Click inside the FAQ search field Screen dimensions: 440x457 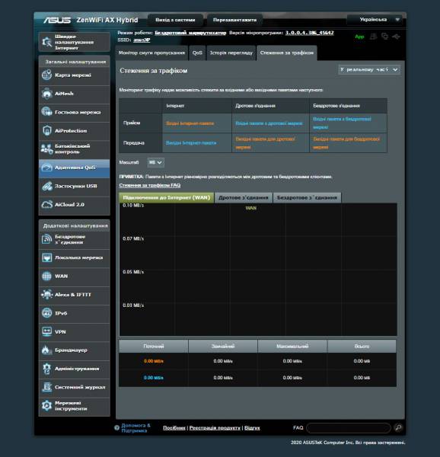click(349, 428)
